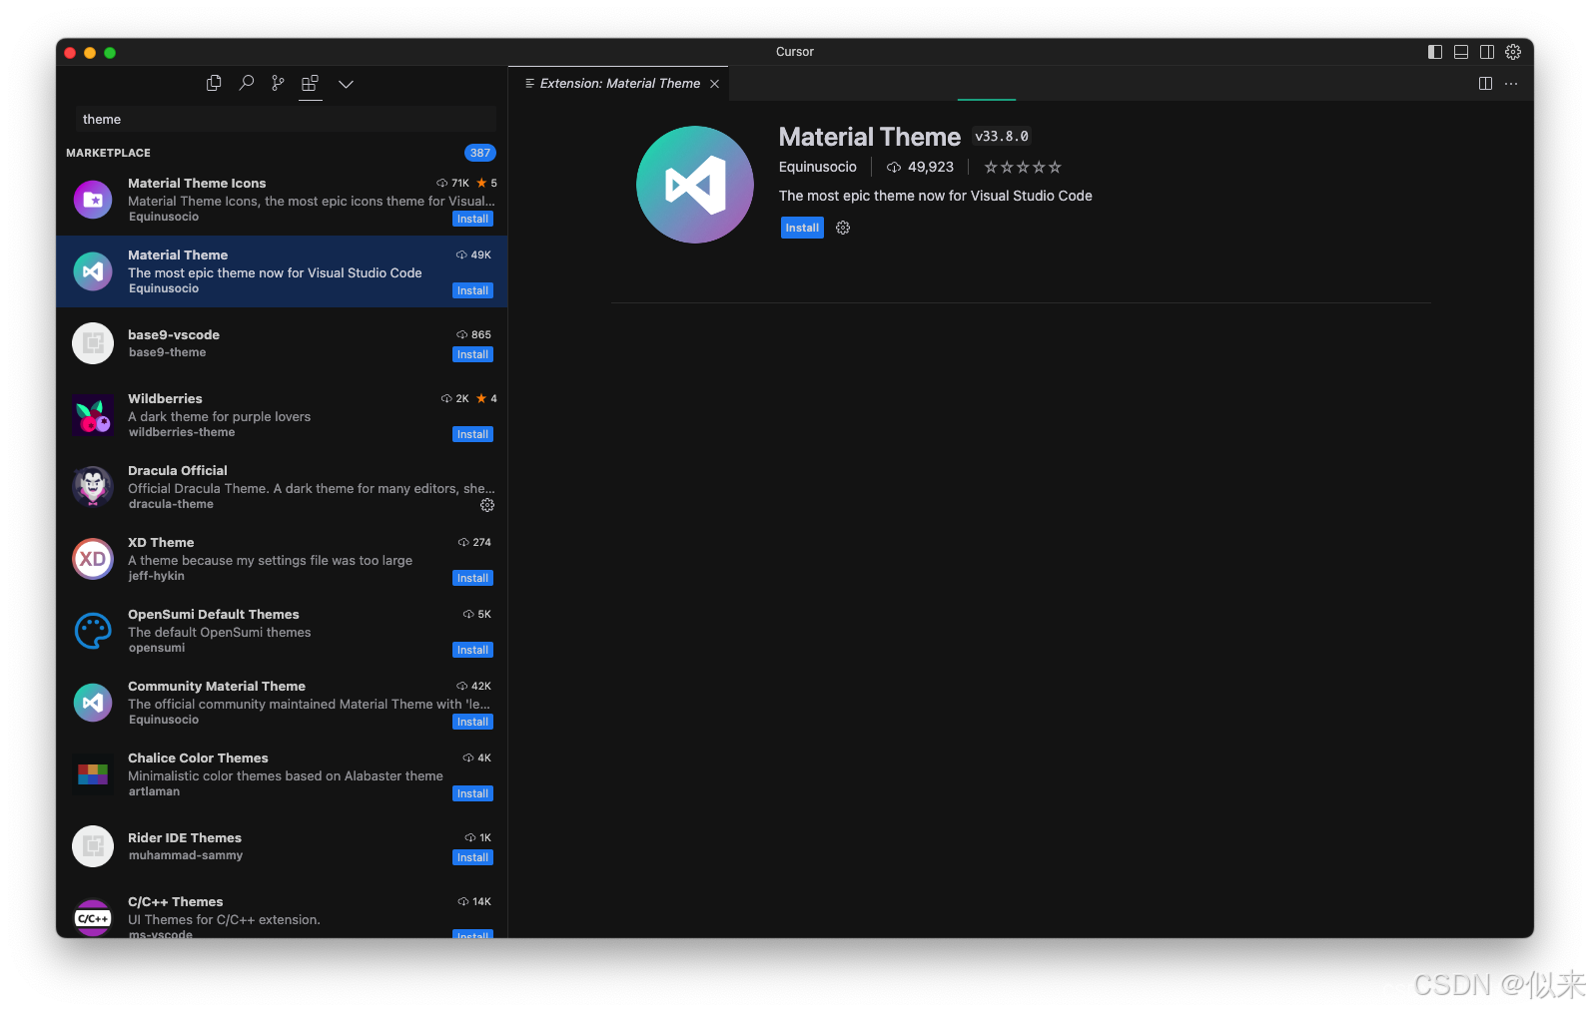Close the Extension: Material Theme tab

click(x=714, y=84)
